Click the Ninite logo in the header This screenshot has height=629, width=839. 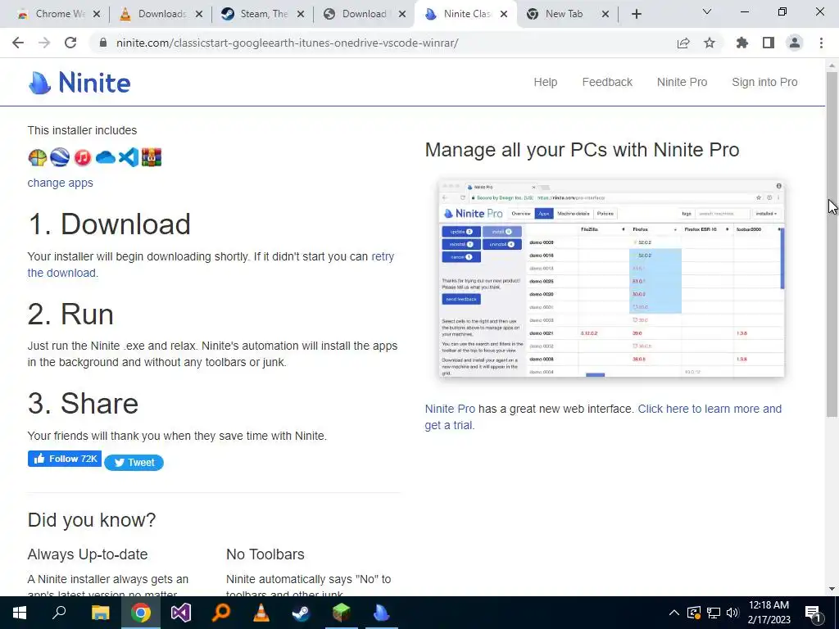[x=79, y=83]
